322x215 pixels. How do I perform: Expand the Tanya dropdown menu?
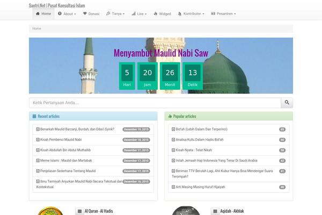115,14
